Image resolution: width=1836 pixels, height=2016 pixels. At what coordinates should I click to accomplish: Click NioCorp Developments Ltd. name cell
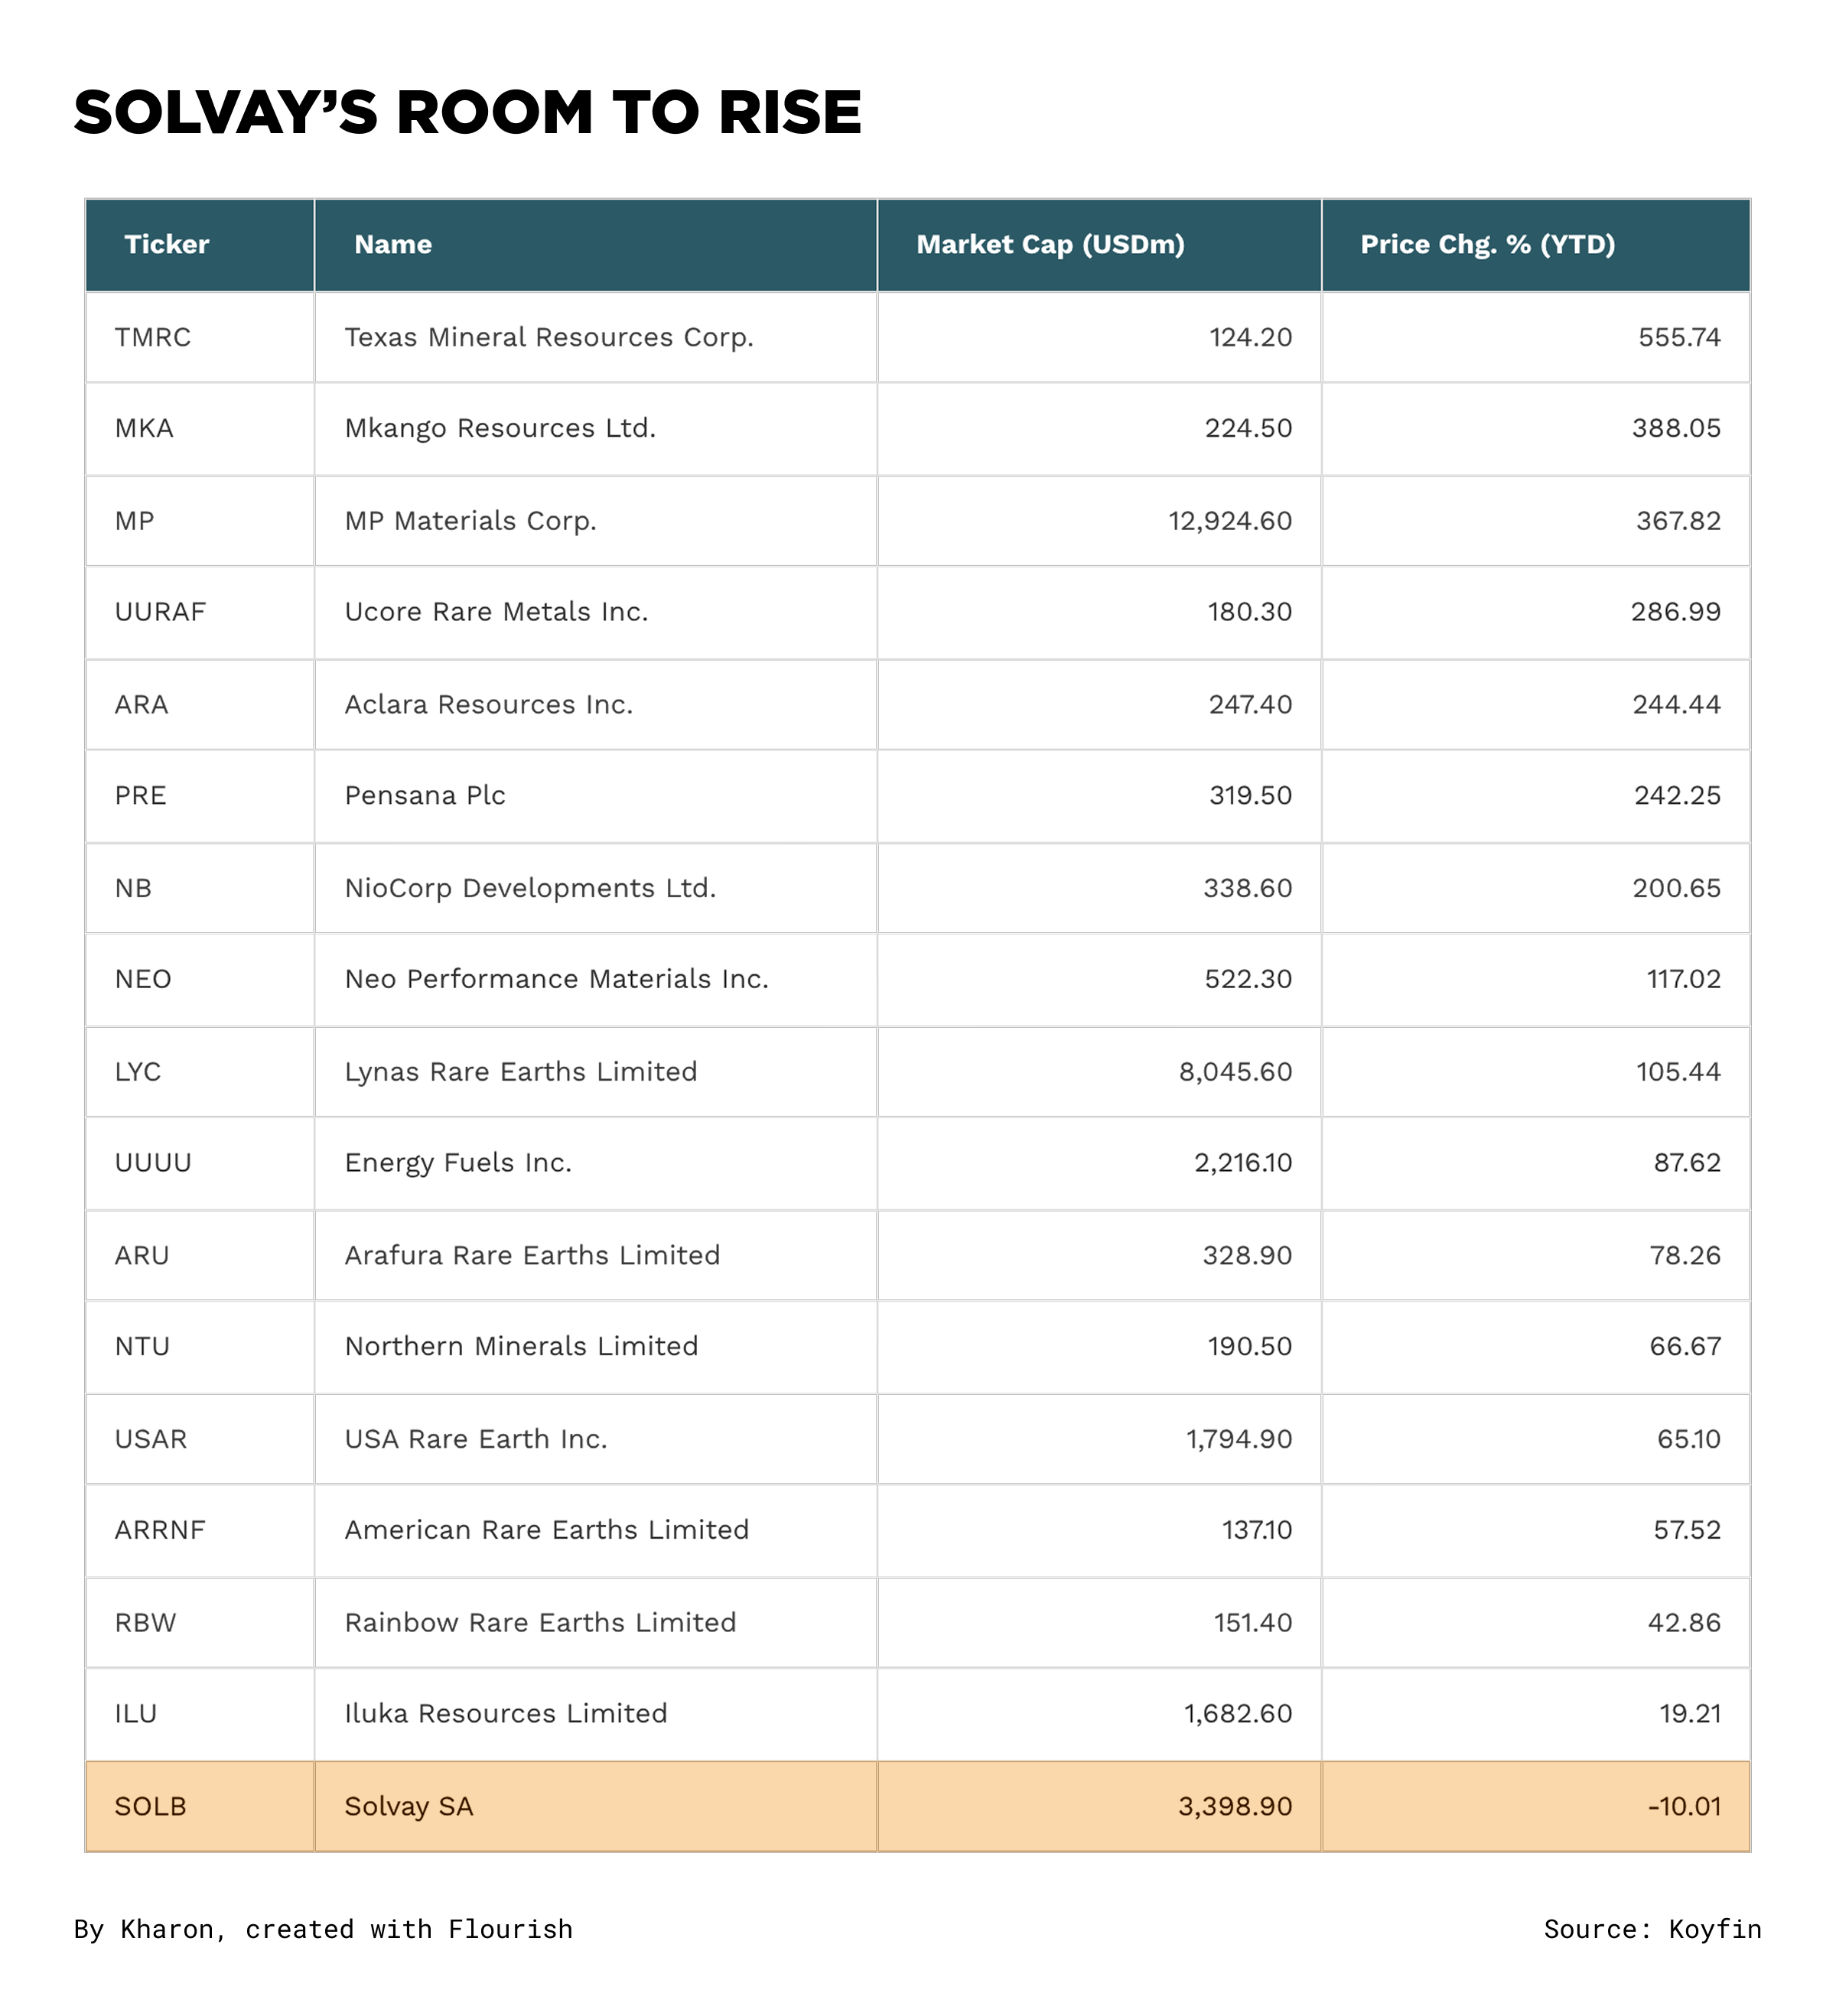pyautogui.click(x=529, y=889)
